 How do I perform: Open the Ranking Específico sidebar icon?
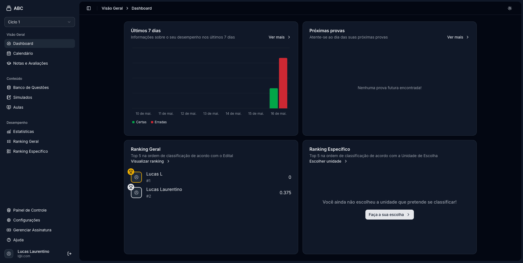click(x=9, y=151)
